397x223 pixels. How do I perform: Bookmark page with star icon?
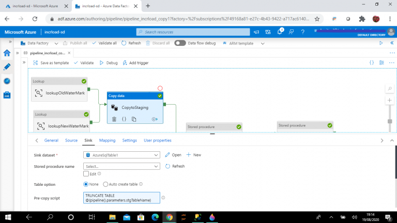(x=317, y=19)
